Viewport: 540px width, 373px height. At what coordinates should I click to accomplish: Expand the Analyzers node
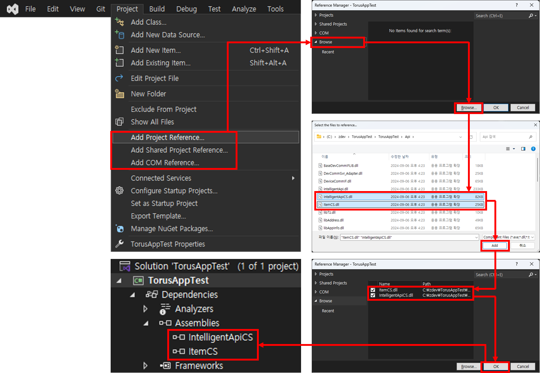(146, 309)
